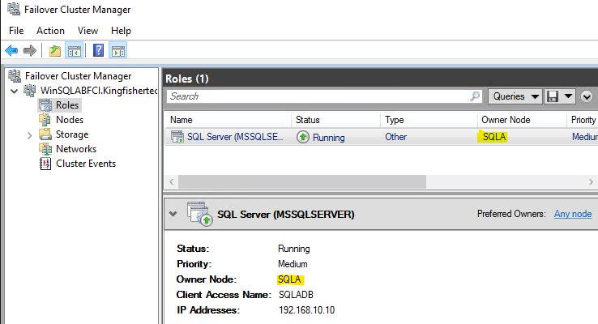Image resolution: width=598 pixels, height=324 pixels.
Task: Click the save query floppy disk icon
Action: (x=553, y=96)
